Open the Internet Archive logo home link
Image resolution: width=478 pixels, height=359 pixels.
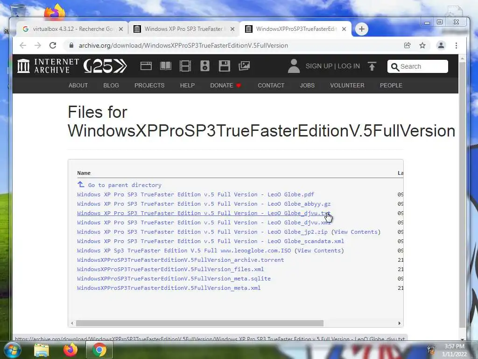click(48, 66)
